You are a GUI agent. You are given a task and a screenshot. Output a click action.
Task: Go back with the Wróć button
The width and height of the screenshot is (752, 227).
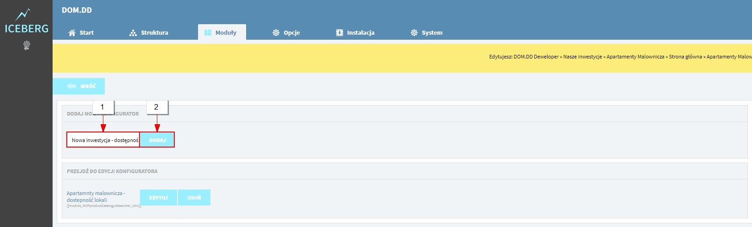point(79,86)
